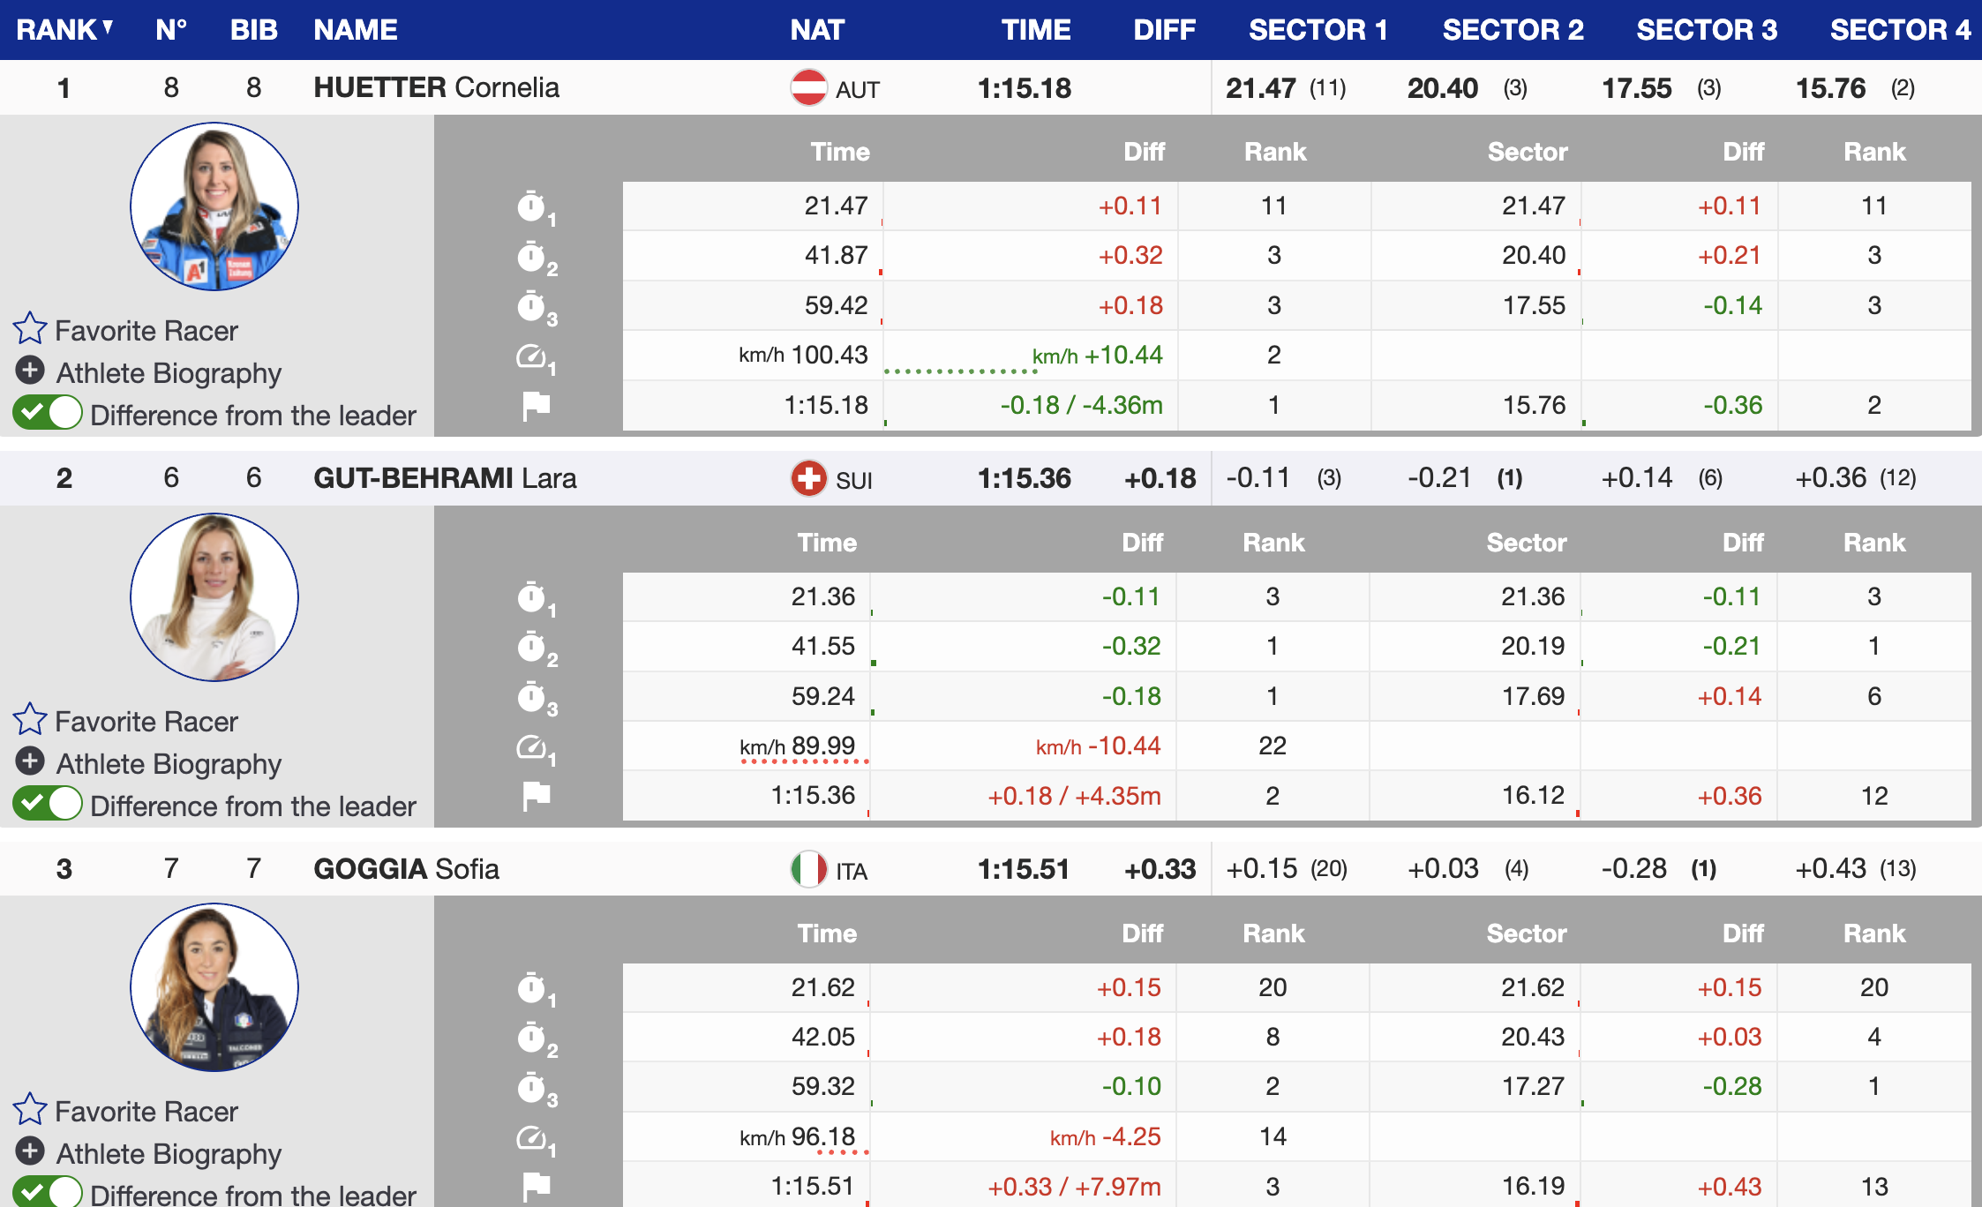
Task: Click Lara Gut-Behrami's portrait photo
Action: point(214,597)
